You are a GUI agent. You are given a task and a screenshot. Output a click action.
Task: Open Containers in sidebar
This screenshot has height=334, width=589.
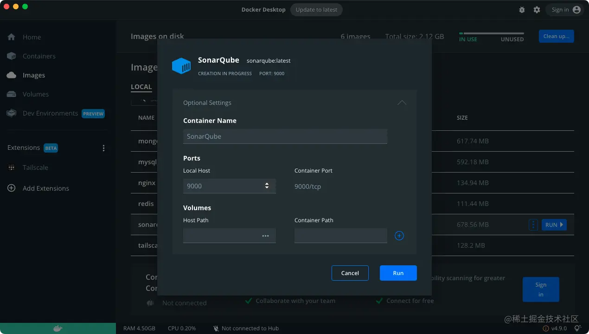(39, 56)
